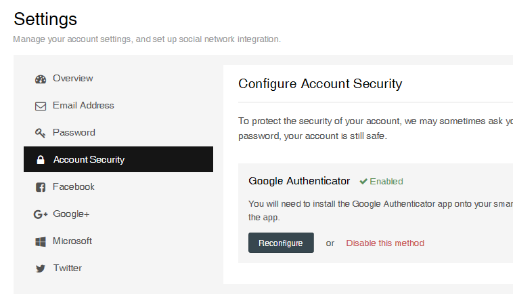Click the Facebook logo icon

point(41,187)
